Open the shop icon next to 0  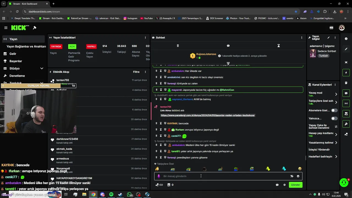[x=169, y=185]
